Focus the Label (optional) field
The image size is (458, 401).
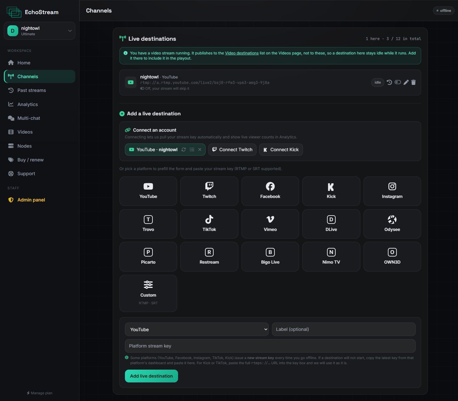coord(344,329)
